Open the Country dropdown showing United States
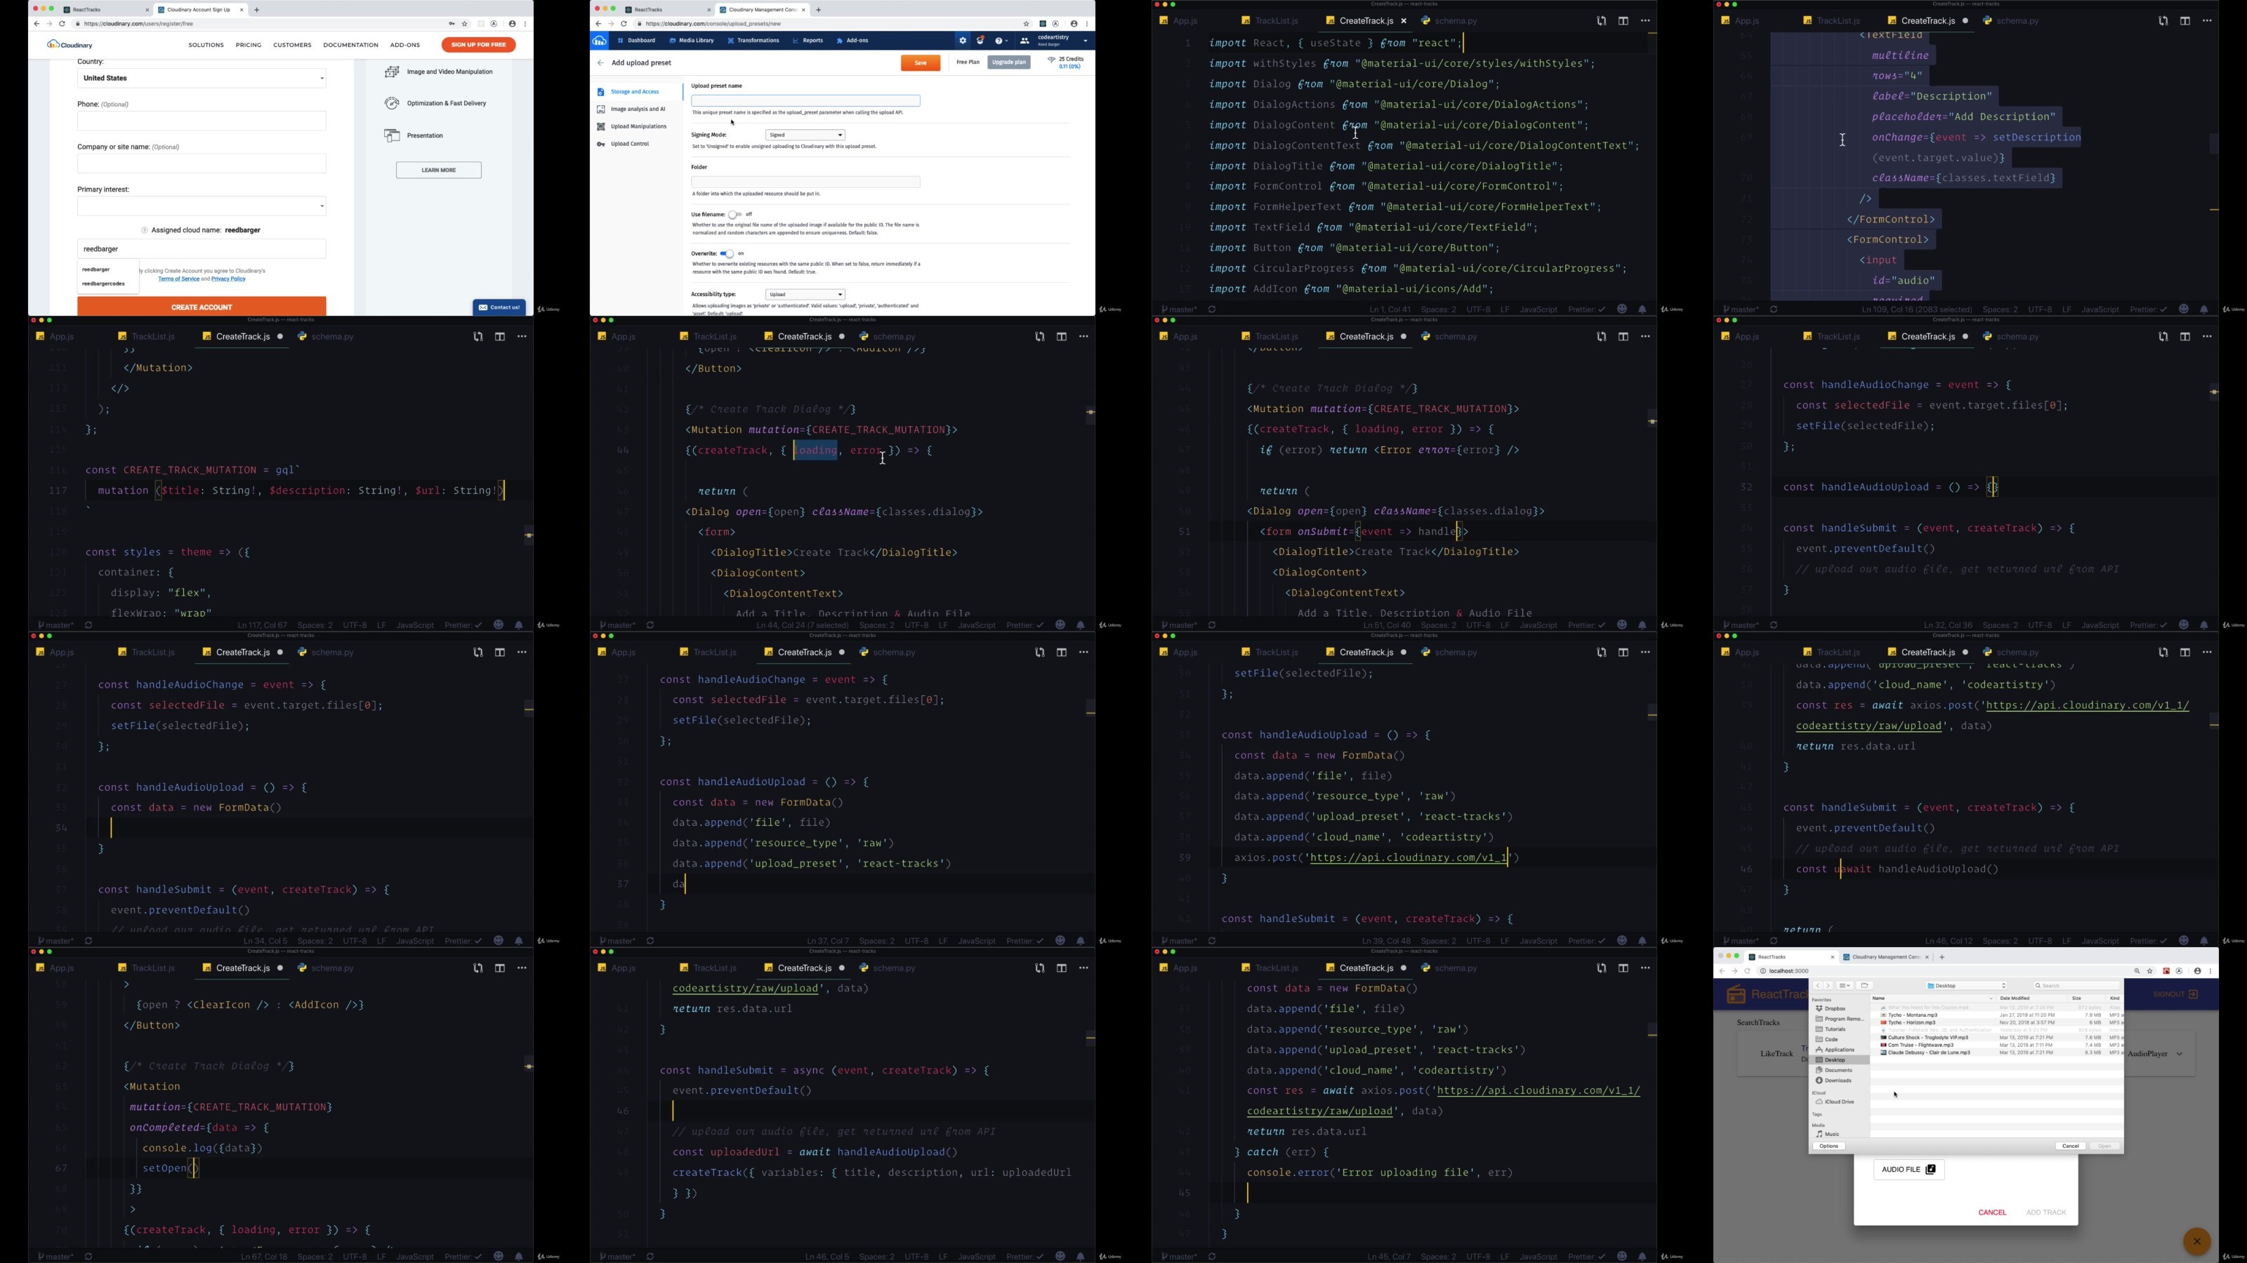The width and height of the screenshot is (2247, 1263). coord(202,79)
